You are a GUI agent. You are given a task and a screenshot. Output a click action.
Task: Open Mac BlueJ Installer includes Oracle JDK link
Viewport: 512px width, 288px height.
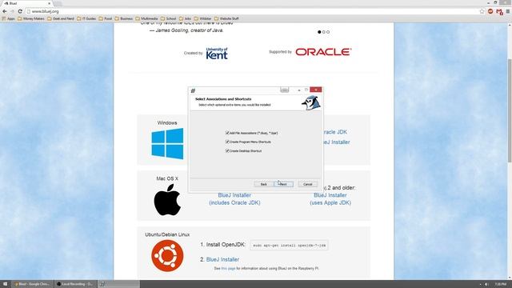click(x=234, y=199)
